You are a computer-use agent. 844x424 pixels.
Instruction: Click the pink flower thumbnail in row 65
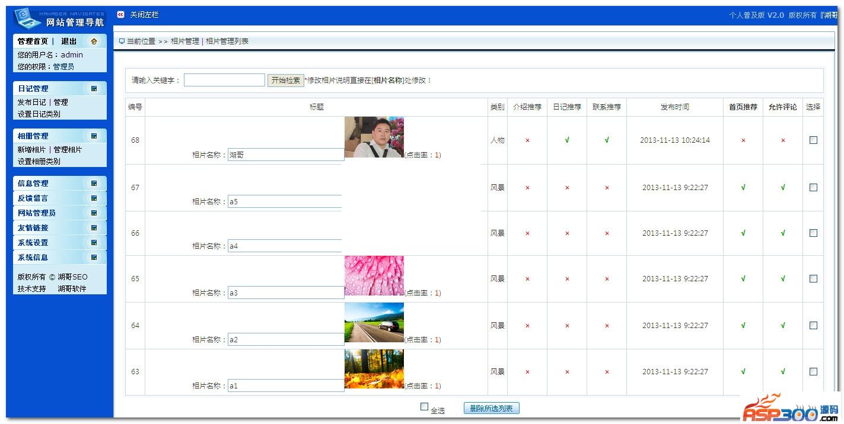pos(374,276)
